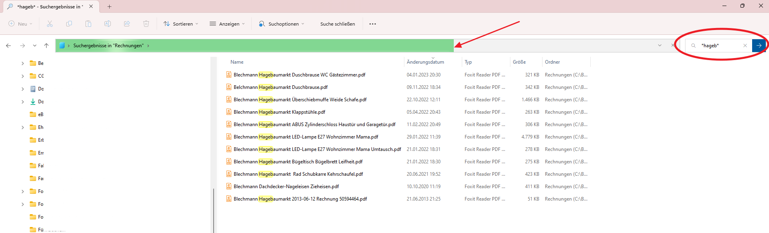Click the breadcrumb chevron after "Rechnungen"
This screenshot has height=233, width=769.
[148, 46]
